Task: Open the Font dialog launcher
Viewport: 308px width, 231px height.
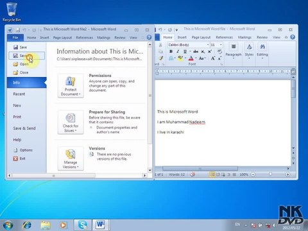Action: pyautogui.click(x=222, y=64)
